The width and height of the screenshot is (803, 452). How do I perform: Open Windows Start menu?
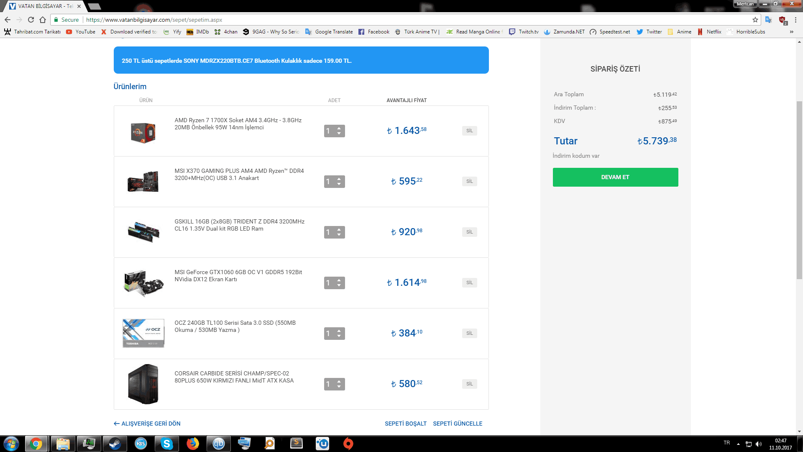11,444
